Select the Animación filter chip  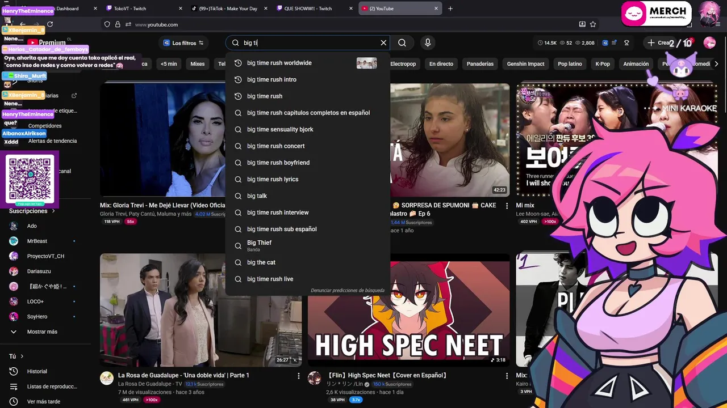tap(636, 64)
